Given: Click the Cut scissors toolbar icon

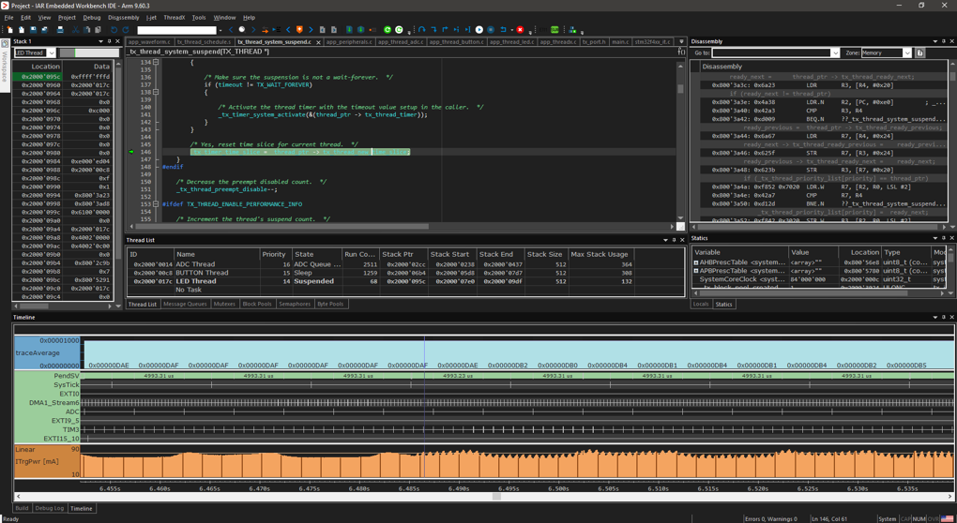Looking at the screenshot, I should pos(76,29).
